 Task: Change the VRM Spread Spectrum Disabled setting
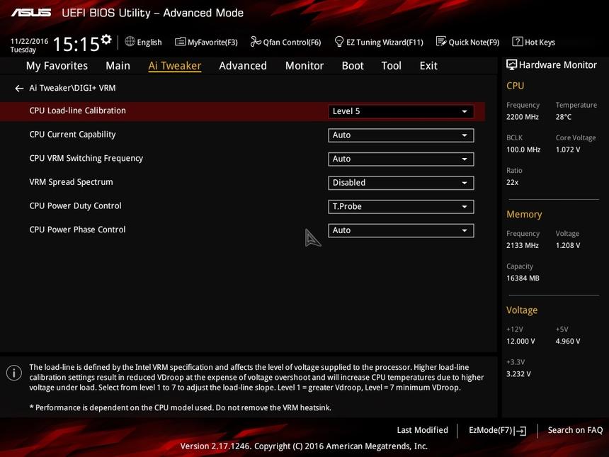(401, 183)
